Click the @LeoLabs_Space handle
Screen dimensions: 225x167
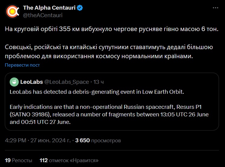pyautogui.click(x=67, y=82)
